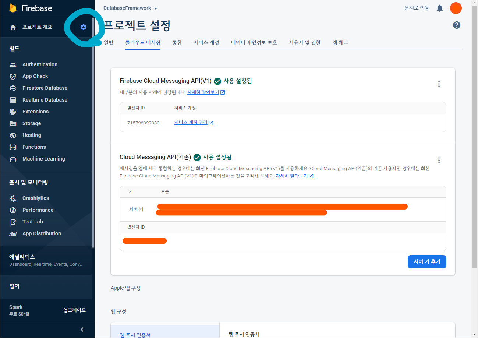Click the Apple 앱 구성 heading
Image resolution: width=478 pixels, height=338 pixels.
coord(125,288)
